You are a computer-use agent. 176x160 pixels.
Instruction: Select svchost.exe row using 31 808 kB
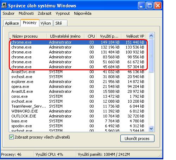pos(78,77)
